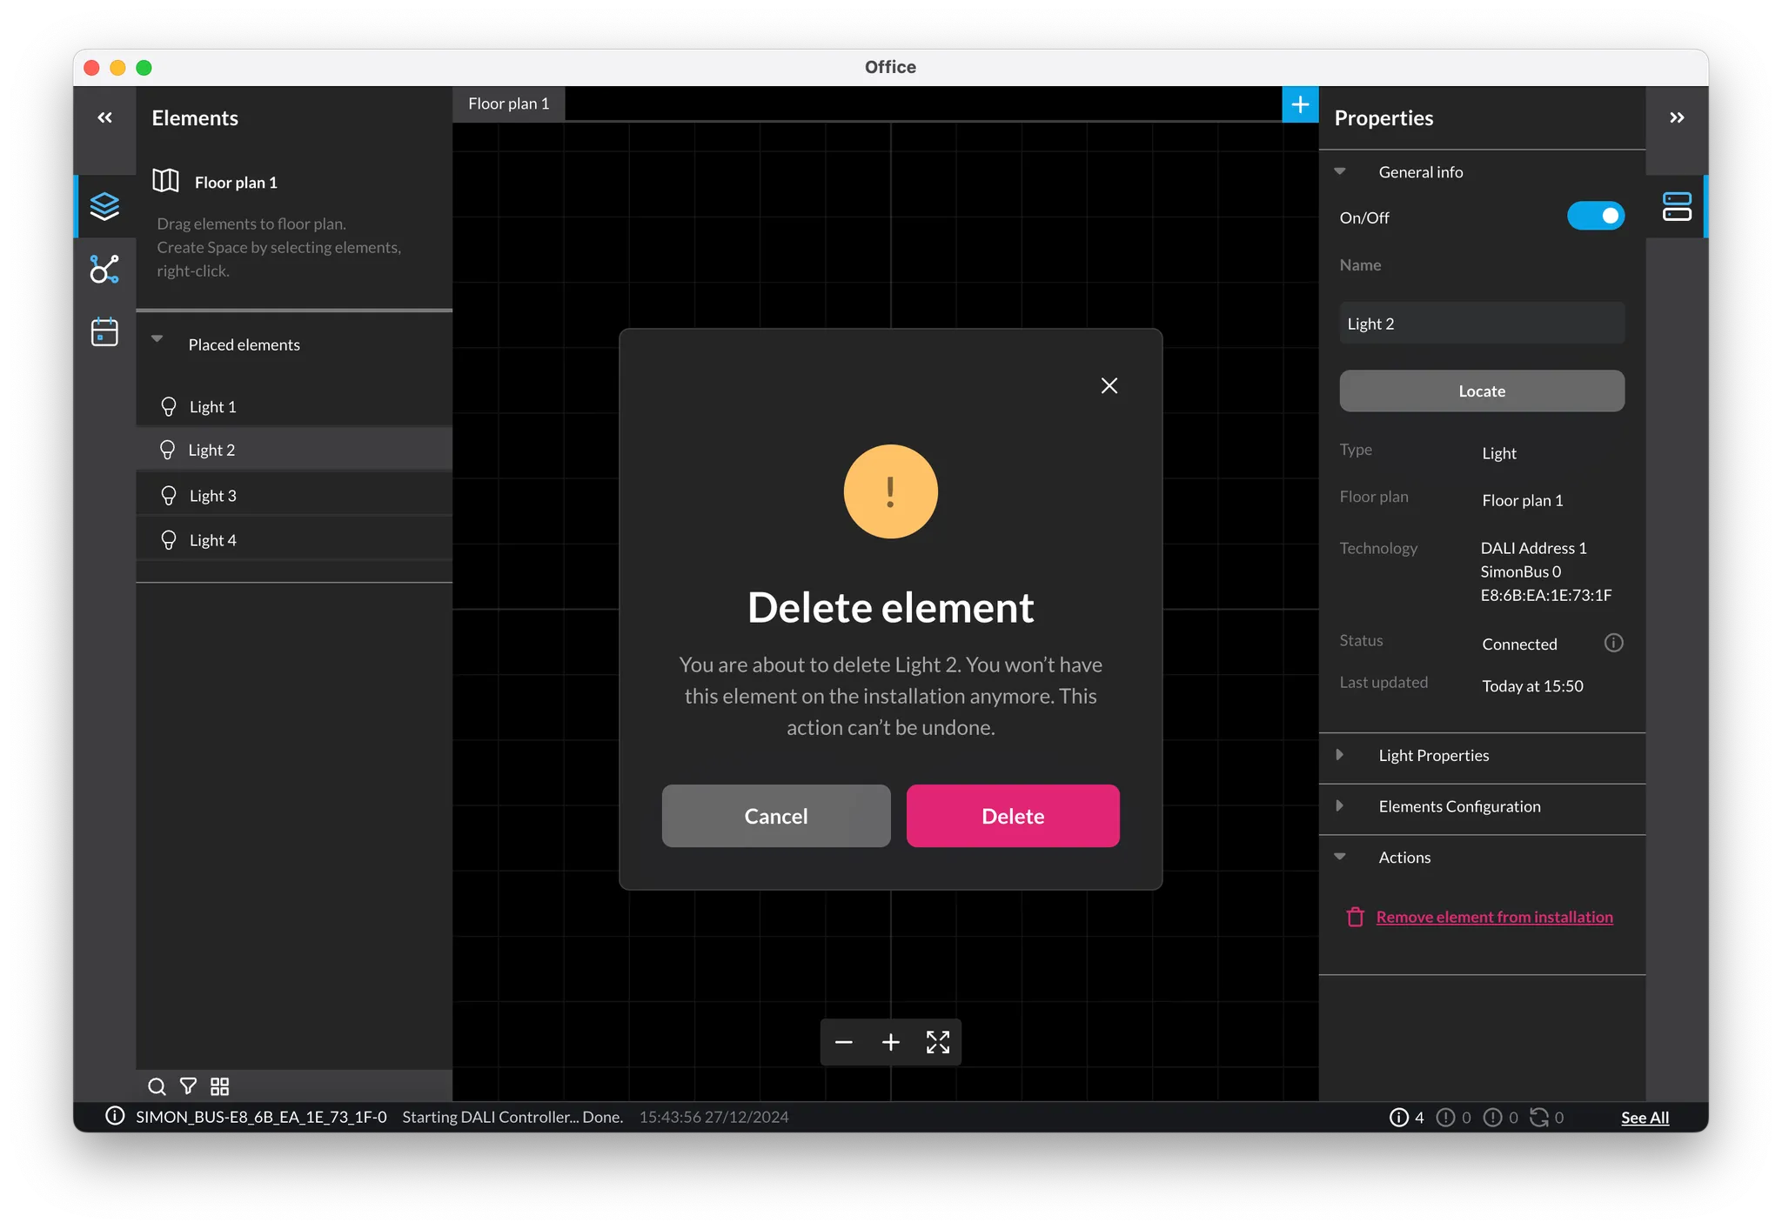The height and width of the screenshot is (1229, 1782).
Task: Fit floor plan to screen
Action: point(937,1042)
